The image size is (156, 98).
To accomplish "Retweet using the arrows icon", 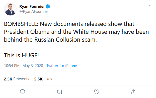I will click(59, 92).
